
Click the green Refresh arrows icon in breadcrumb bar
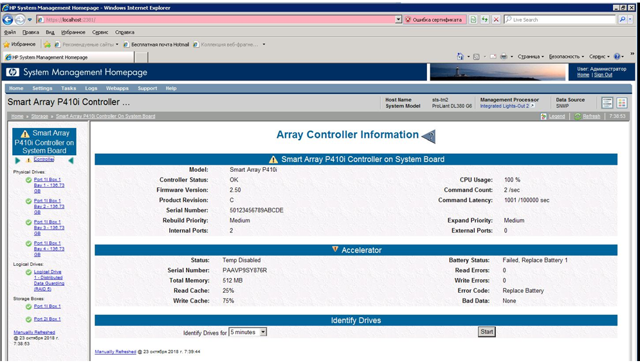click(x=578, y=116)
